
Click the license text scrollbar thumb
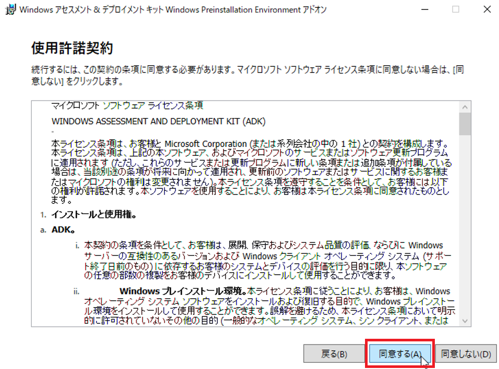tap(465, 124)
